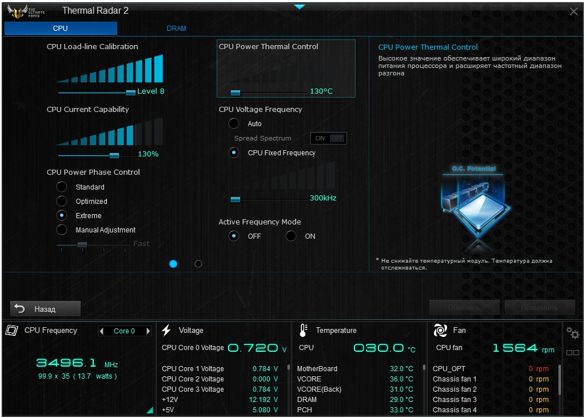
Task: Select next core with right arrow
Action: [148, 331]
